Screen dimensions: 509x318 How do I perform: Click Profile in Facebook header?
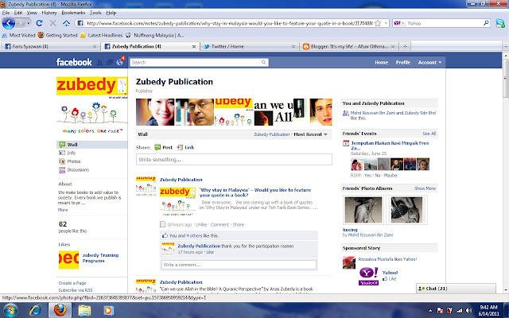point(403,62)
